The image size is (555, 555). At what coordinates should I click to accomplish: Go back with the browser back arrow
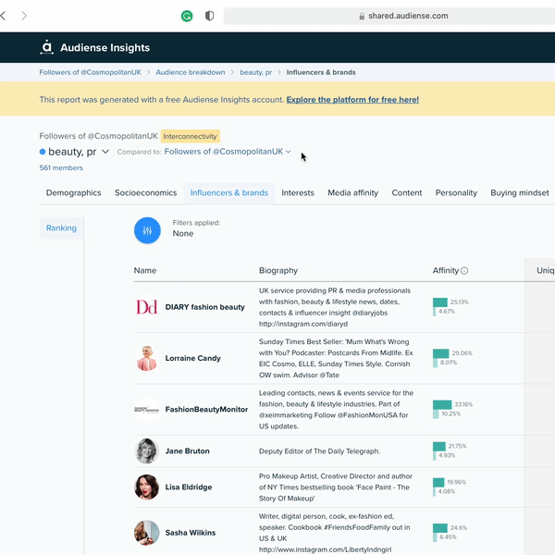coord(3,16)
